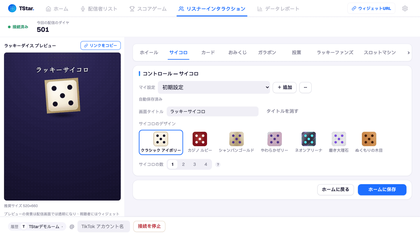This screenshot has height=236, width=420.
Task: Switch to the ラッキーファンズ tab
Action: point(335,52)
